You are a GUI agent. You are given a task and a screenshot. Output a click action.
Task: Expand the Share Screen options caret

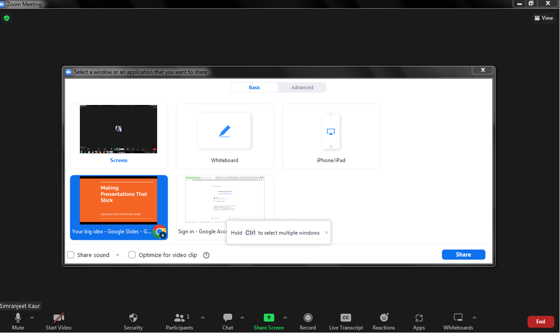[x=285, y=318]
